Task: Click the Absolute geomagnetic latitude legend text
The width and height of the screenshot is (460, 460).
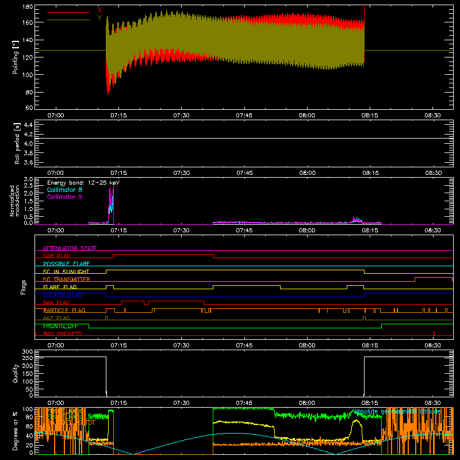Action: 397,412
